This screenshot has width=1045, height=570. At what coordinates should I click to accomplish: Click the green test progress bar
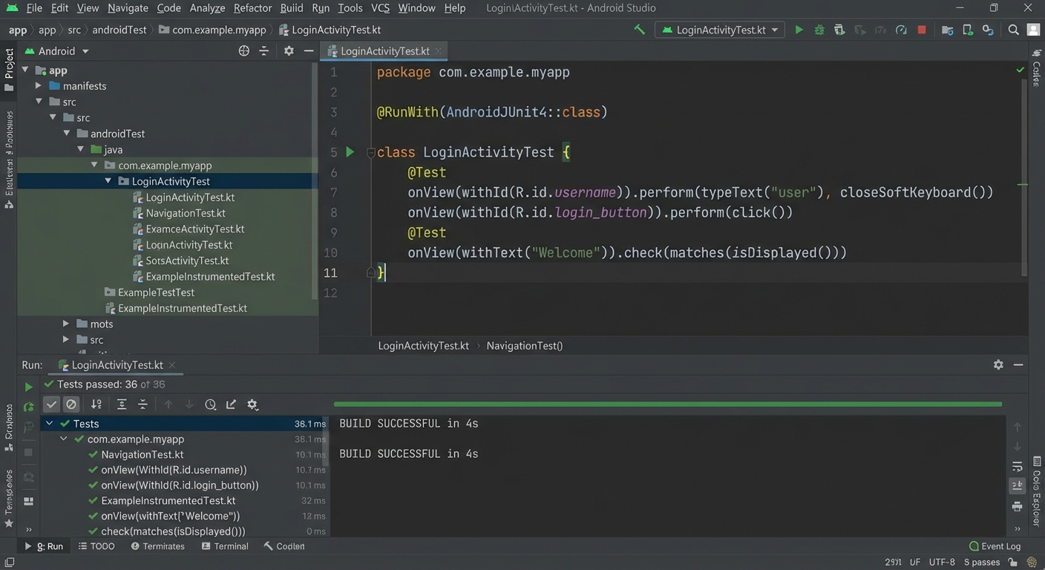pos(666,404)
